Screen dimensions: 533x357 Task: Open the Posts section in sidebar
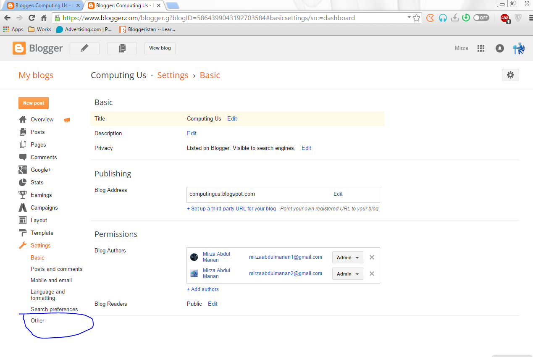(37, 132)
